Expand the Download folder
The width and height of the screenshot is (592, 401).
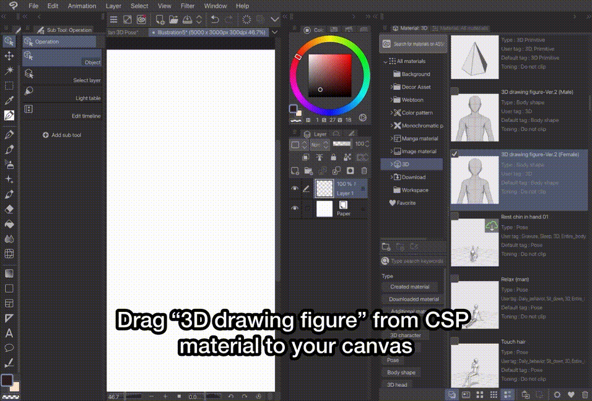coord(391,177)
